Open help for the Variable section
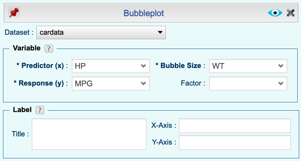This screenshot has height=161, width=301. (48, 48)
